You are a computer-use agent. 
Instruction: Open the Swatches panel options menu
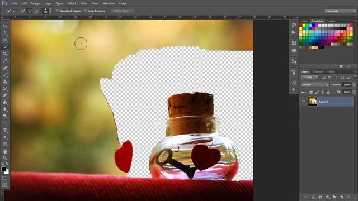point(355,21)
